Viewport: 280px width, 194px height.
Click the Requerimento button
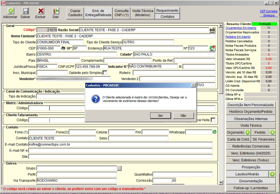[x=167, y=10]
